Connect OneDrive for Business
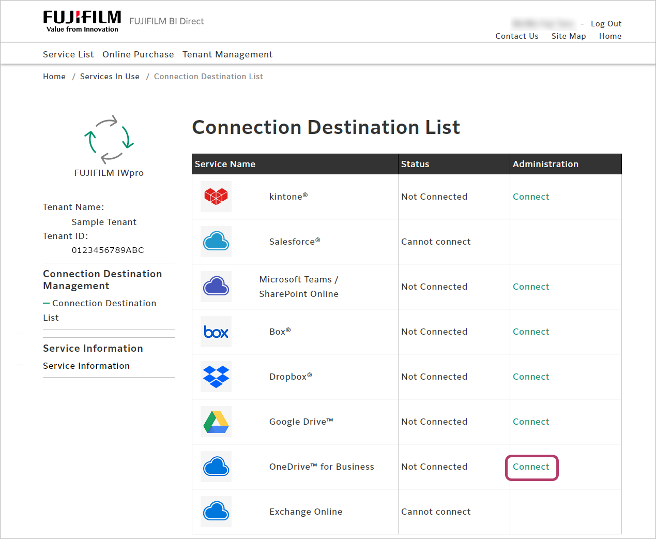The width and height of the screenshot is (656, 539). point(531,467)
